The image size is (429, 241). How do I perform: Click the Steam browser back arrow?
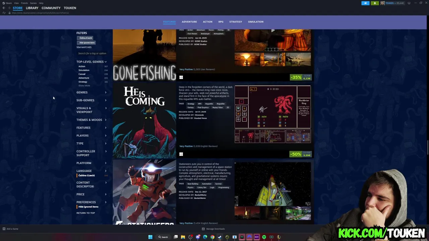pyautogui.click(x=4, y=8)
